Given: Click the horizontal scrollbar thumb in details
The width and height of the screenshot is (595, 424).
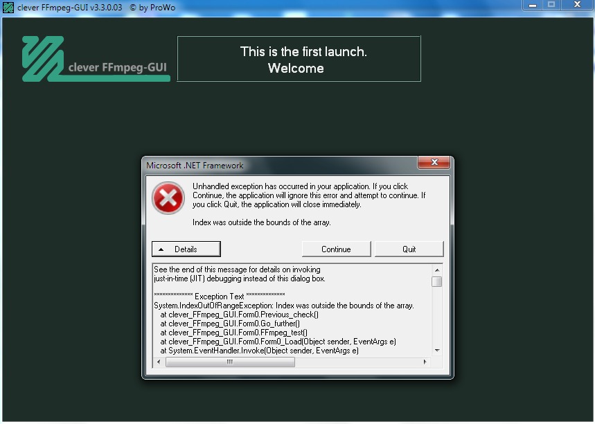Looking at the screenshot, I should (x=230, y=362).
